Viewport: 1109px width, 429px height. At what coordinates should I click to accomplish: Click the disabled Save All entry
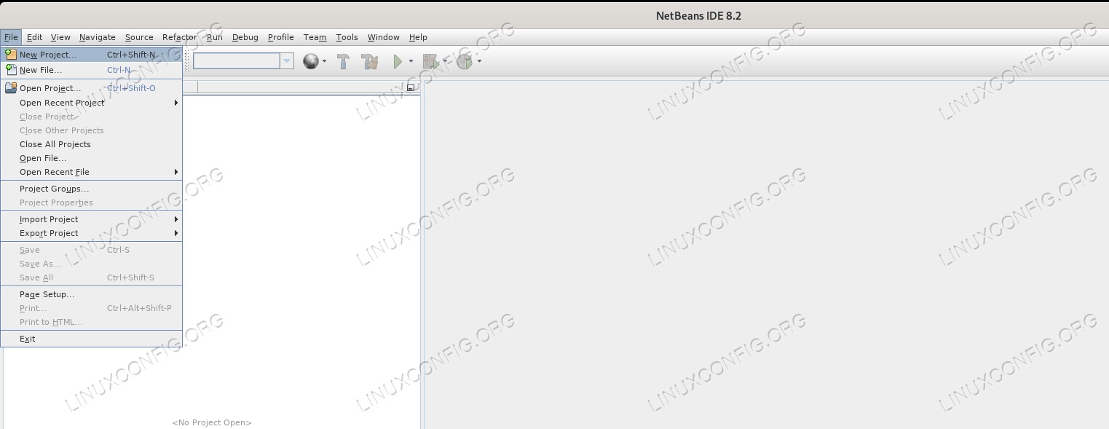[91, 278]
